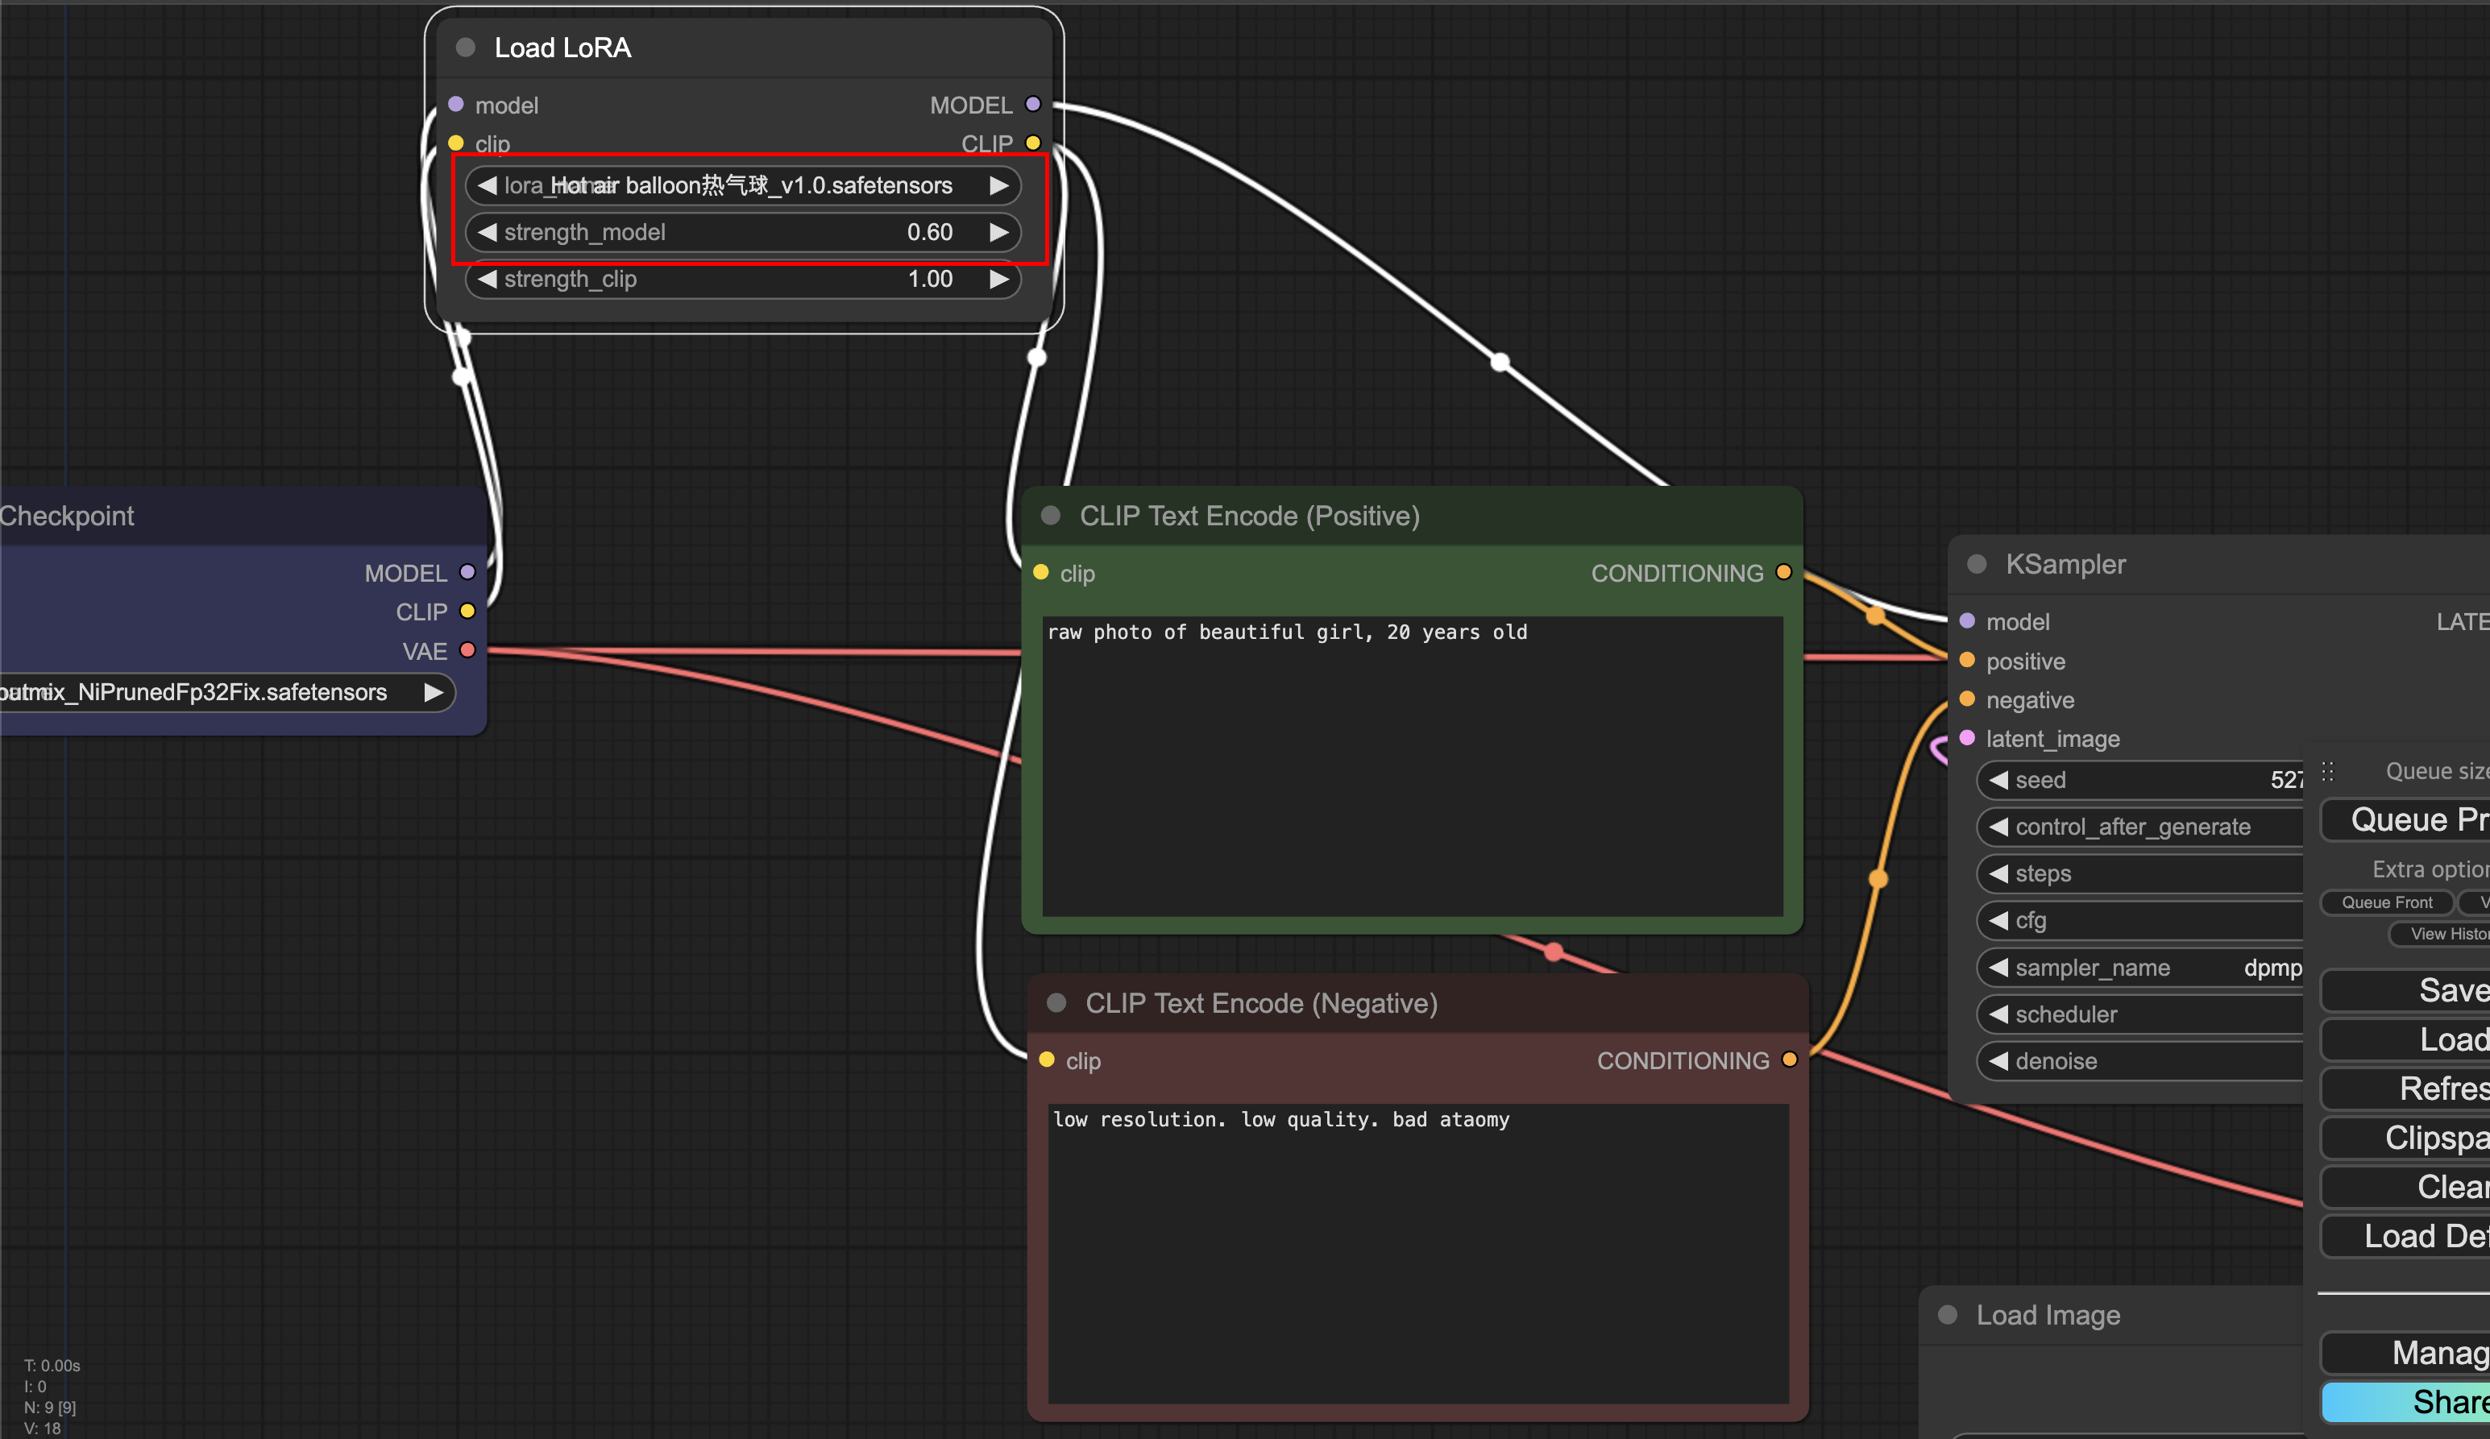Decrease strength_clip with left arrow

pyautogui.click(x=486, y=280)
